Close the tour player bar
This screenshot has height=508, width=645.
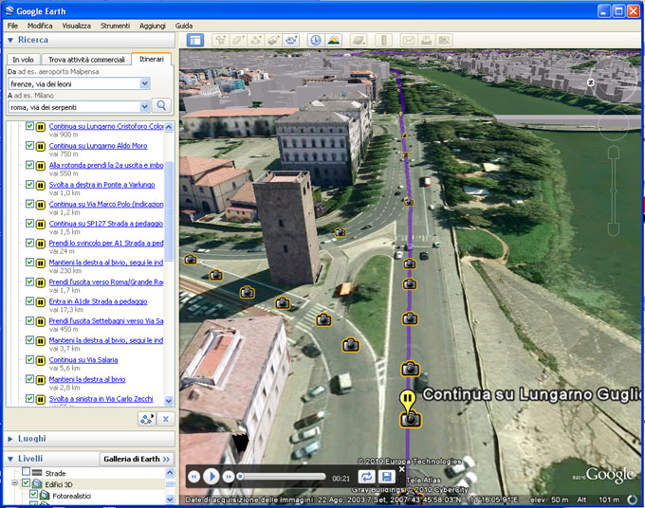(402, 468)
